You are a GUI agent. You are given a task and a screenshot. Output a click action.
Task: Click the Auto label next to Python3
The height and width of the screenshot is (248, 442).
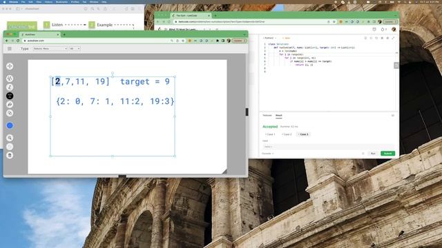click(x=287, y=38)
